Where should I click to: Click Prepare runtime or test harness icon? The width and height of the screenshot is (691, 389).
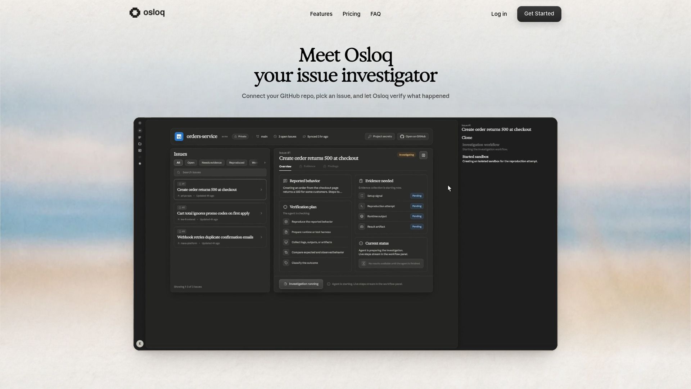point(286,232)
